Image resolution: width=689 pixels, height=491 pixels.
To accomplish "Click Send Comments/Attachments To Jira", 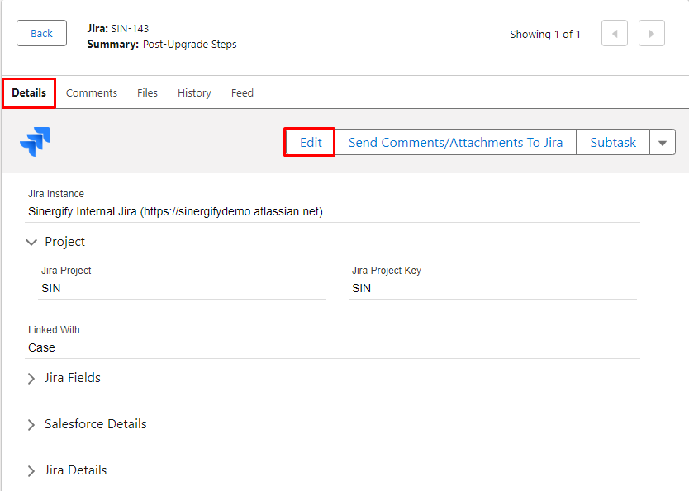I will tap(455, 142).
